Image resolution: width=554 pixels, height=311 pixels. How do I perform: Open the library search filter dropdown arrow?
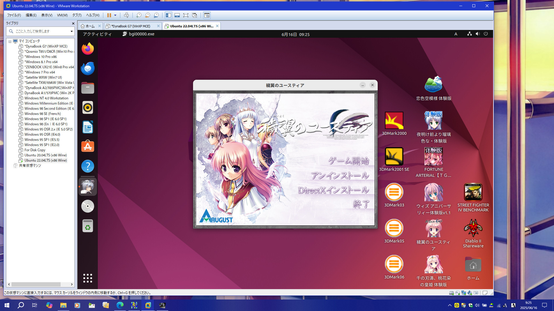click(x=72, y=31)
